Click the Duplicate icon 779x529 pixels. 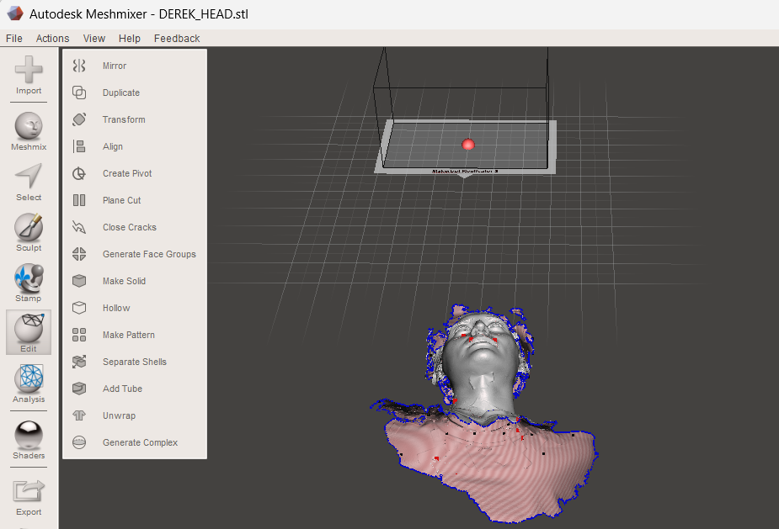[x=79, y=93]
